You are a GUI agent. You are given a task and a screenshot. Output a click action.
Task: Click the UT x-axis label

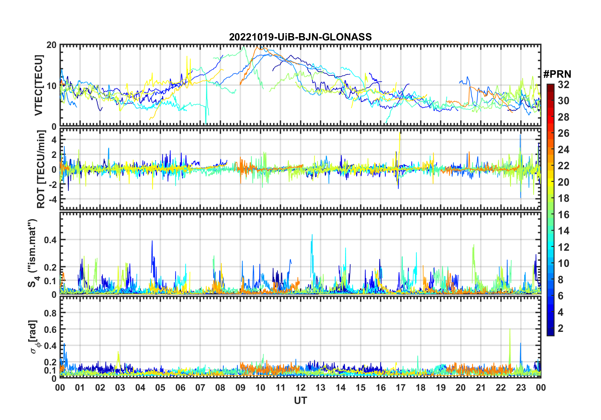click(300, 400)
